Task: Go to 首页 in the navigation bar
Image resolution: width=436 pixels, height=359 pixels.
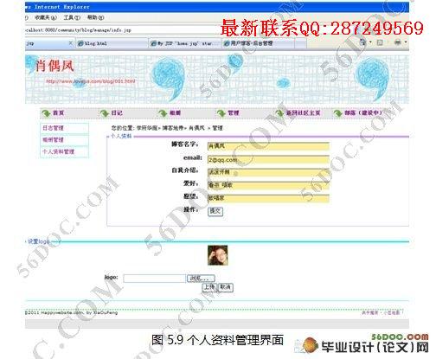Action: [x=59, y=113]
